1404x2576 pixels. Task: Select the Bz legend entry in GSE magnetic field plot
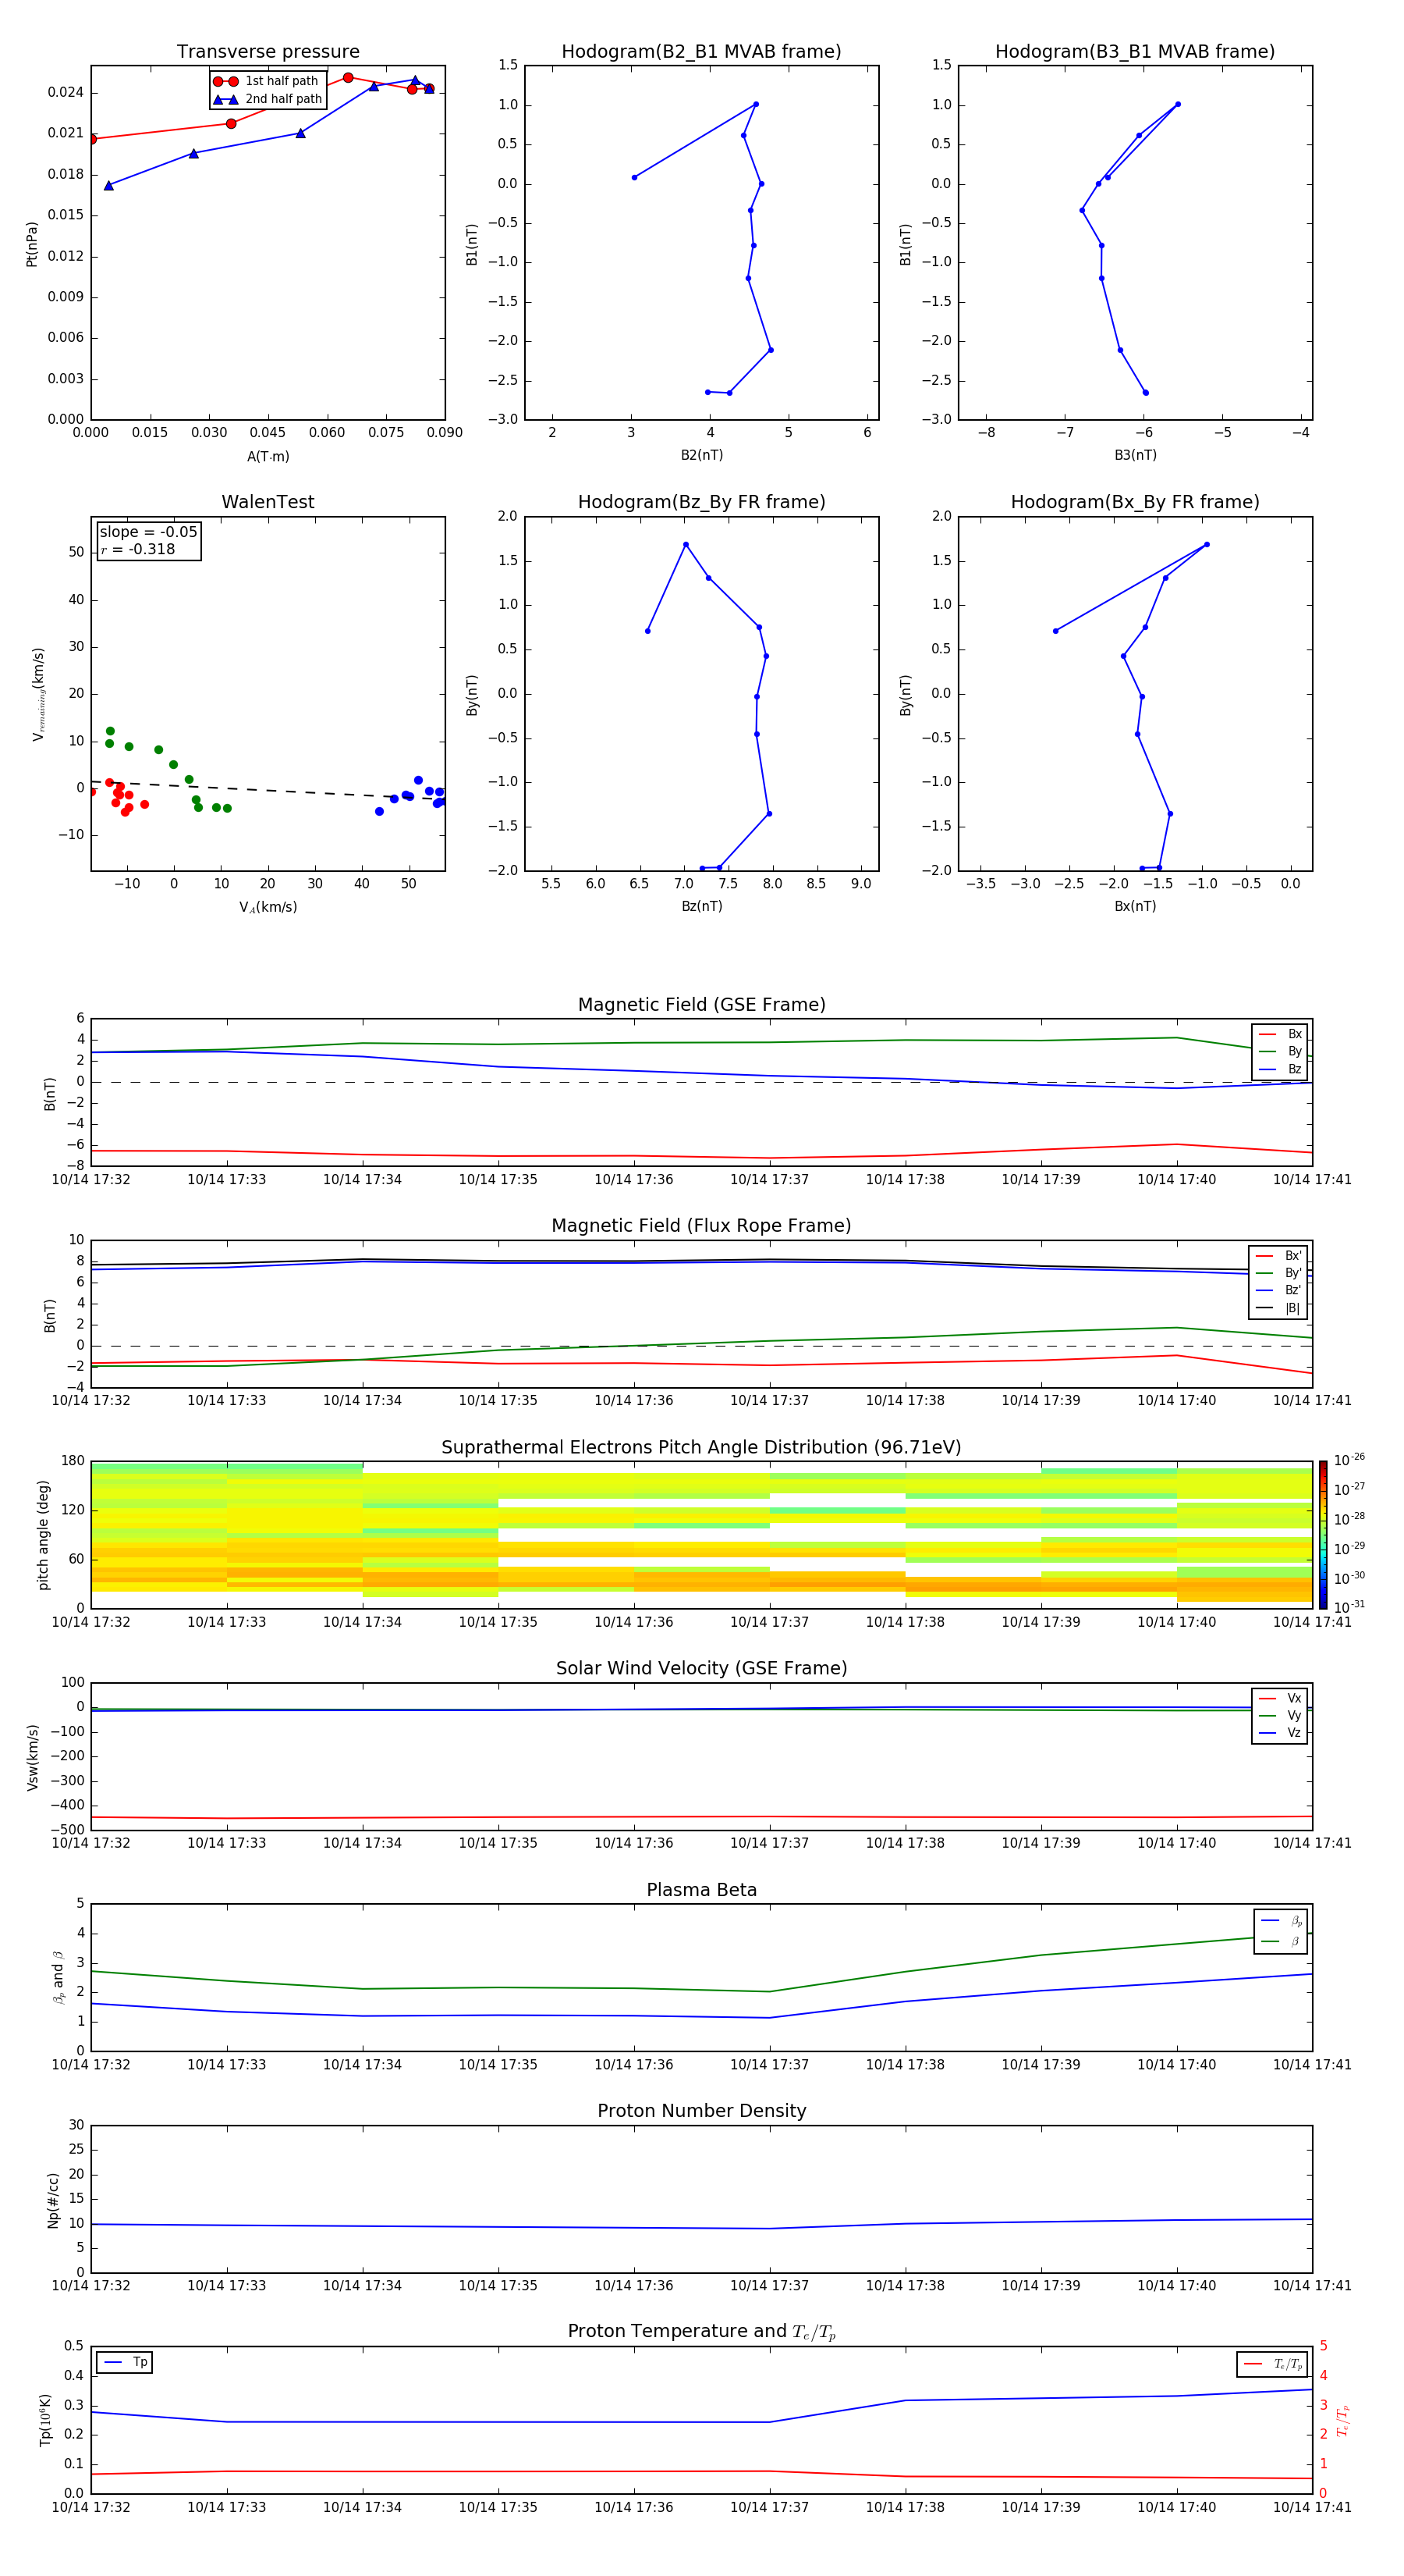pos(1280,1069)
